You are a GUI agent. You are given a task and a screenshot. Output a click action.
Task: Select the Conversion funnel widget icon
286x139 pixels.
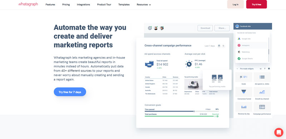[x=244, y=92]
